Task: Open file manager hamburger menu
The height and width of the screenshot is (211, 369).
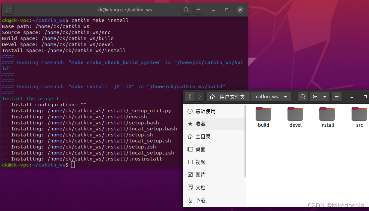Action: 337,97
